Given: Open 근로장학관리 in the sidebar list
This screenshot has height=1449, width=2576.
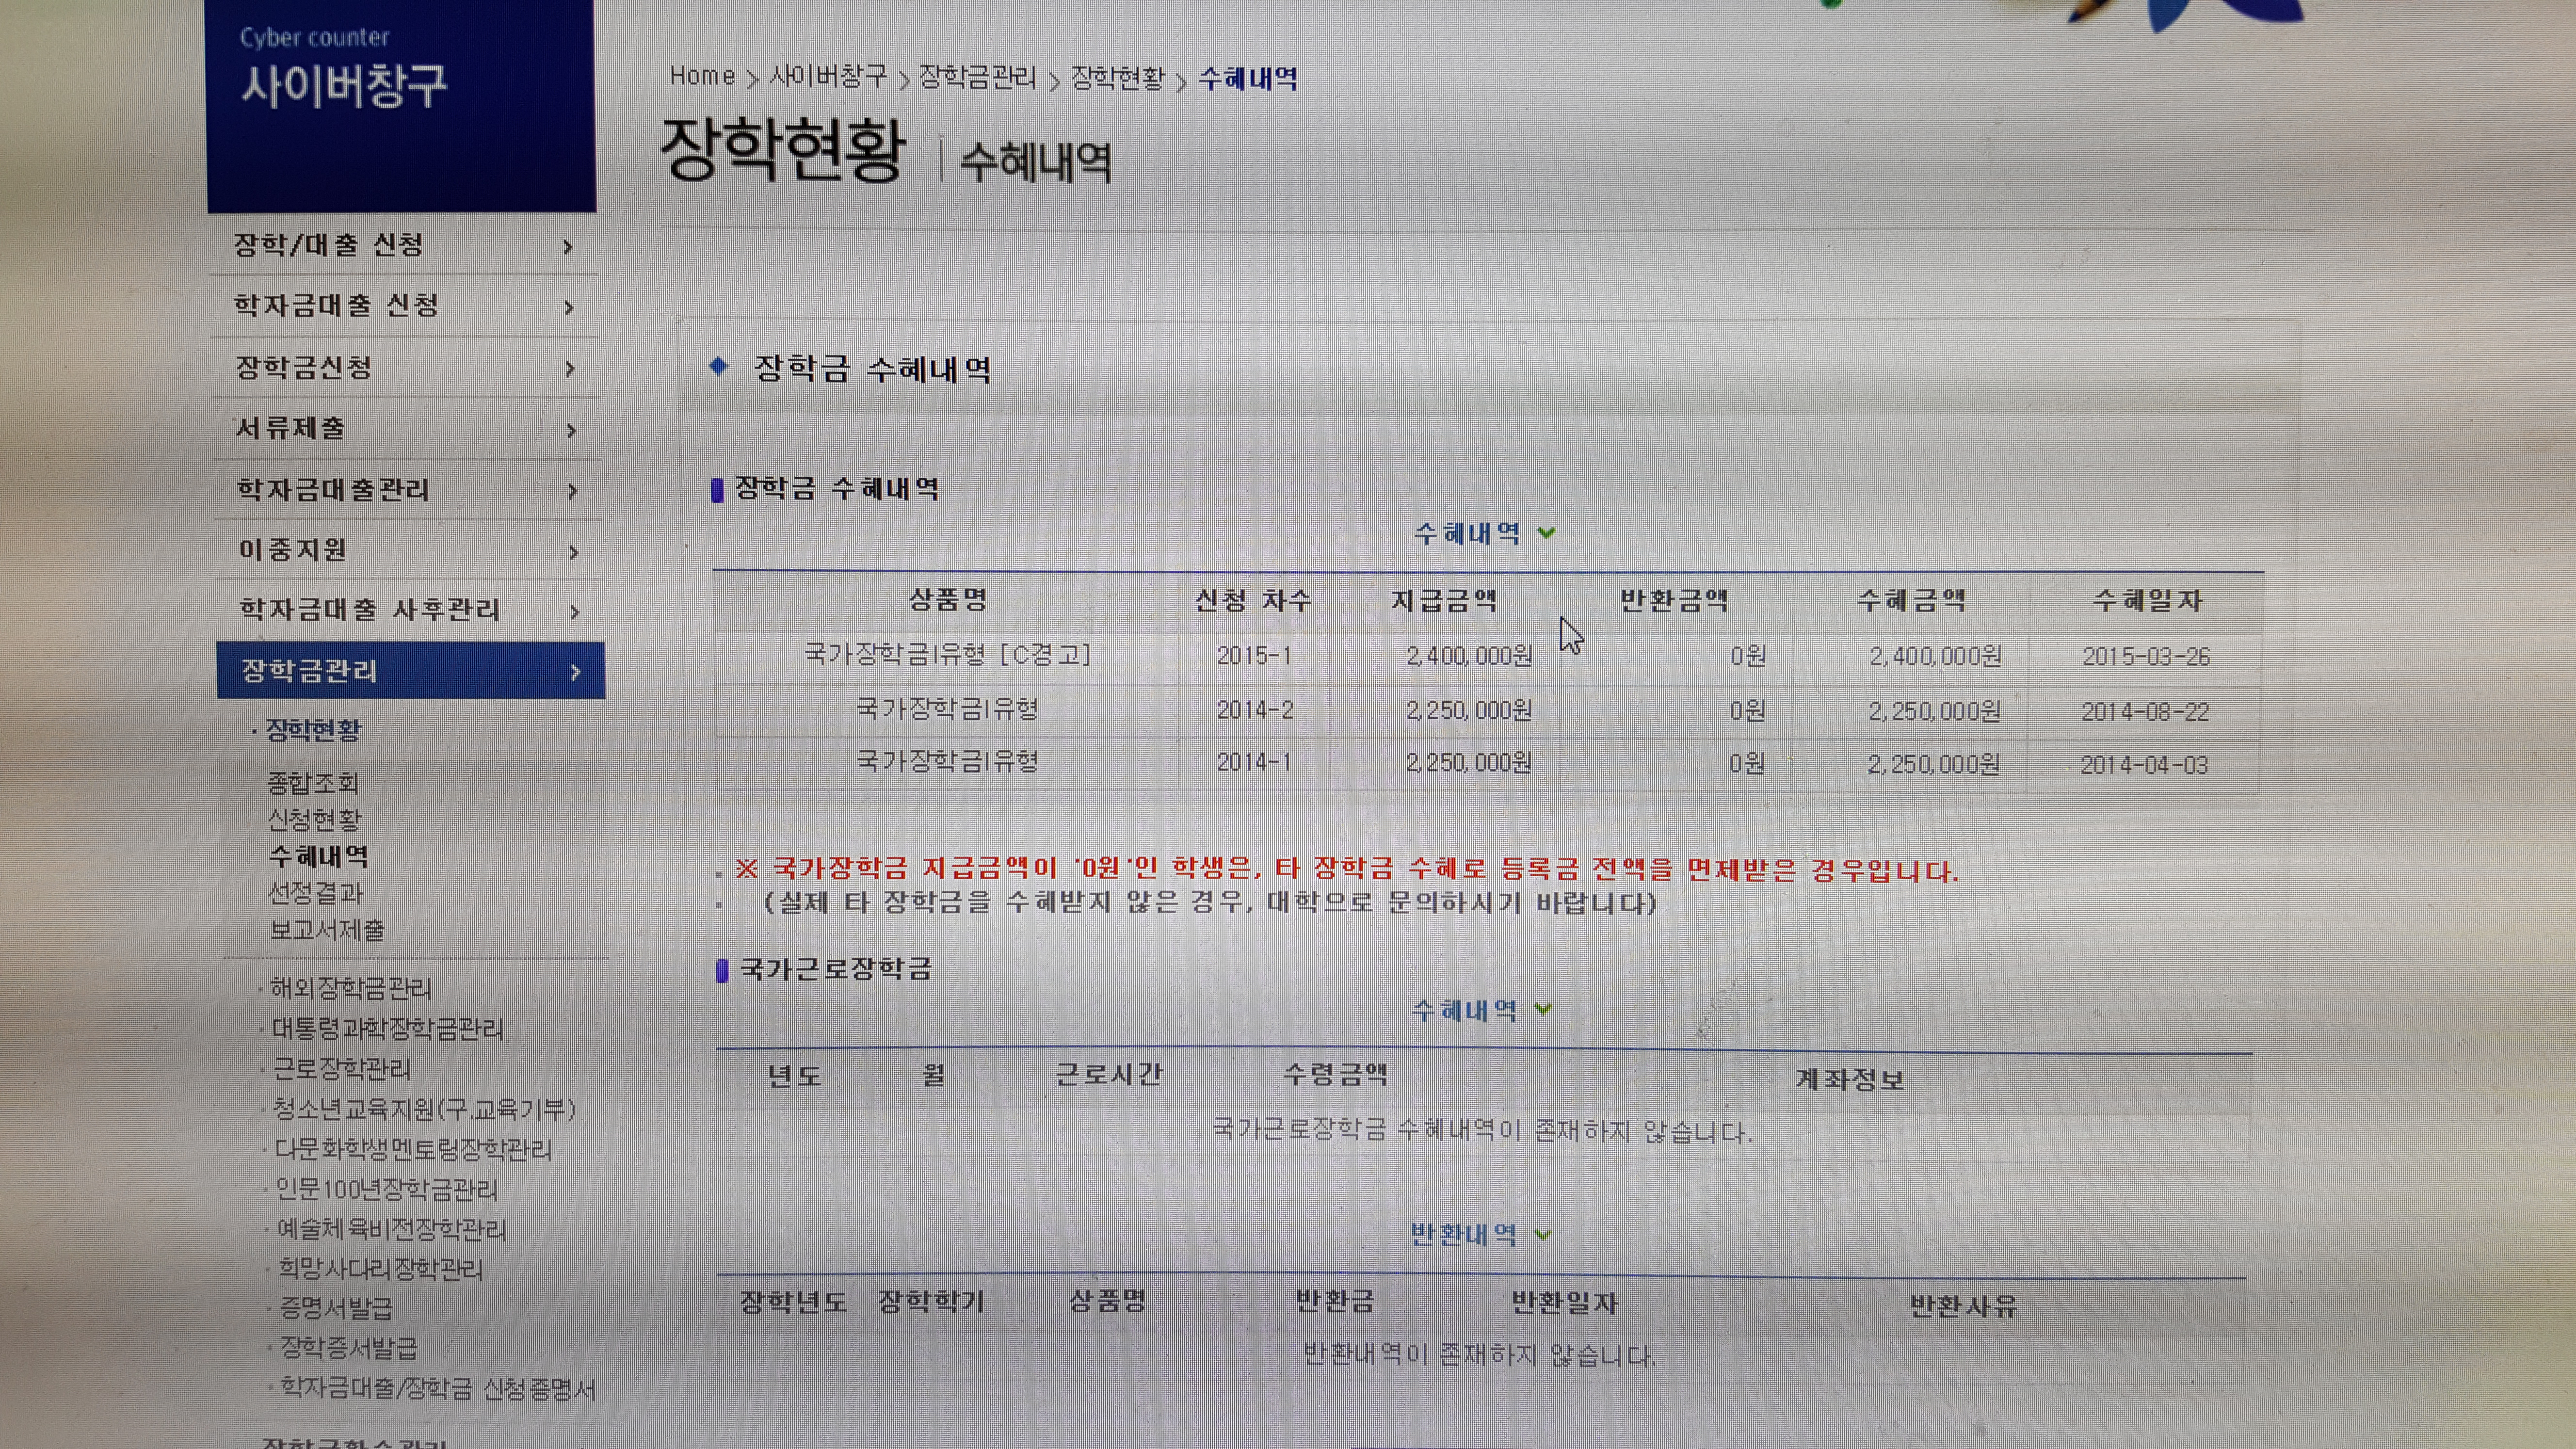Looking at the screenshot, I should [x=342, y=1068].
